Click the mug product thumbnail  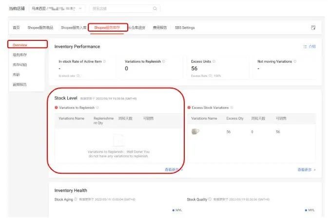(195, 131)
